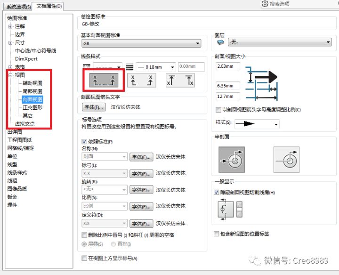Open the 基本剖面视图标准 GB dropdown

pyautogui.click(x=141, y=43)
